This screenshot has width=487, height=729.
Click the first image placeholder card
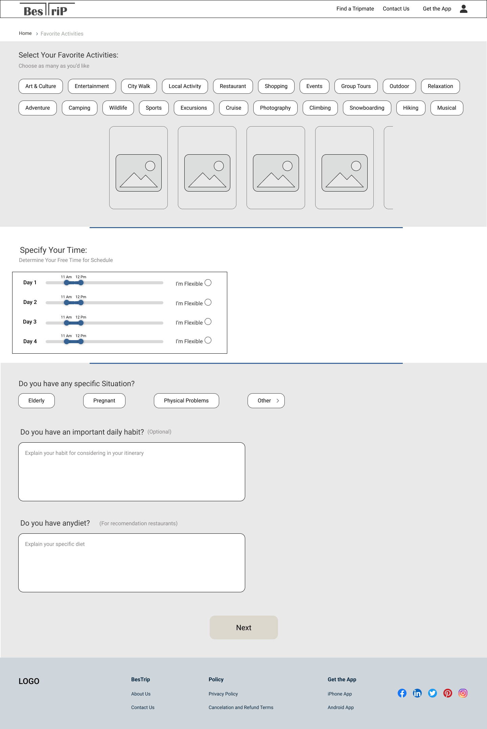click(138, 168)
